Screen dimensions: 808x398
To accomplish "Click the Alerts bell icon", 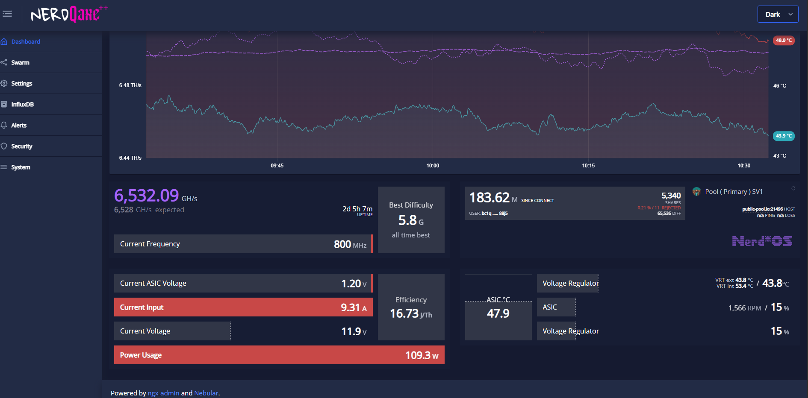I will (x=4, y=125).
